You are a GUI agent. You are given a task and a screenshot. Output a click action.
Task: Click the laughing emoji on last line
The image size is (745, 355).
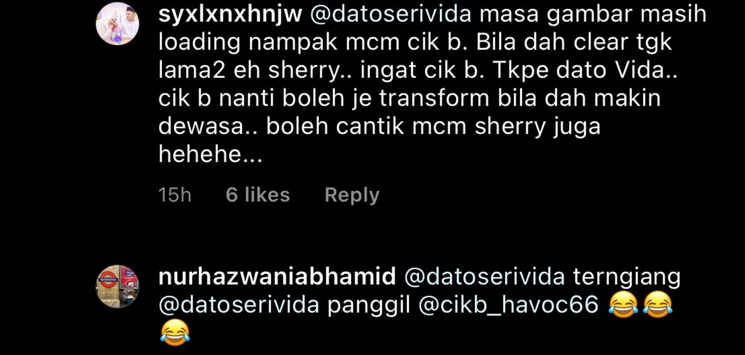click(175, 333)
